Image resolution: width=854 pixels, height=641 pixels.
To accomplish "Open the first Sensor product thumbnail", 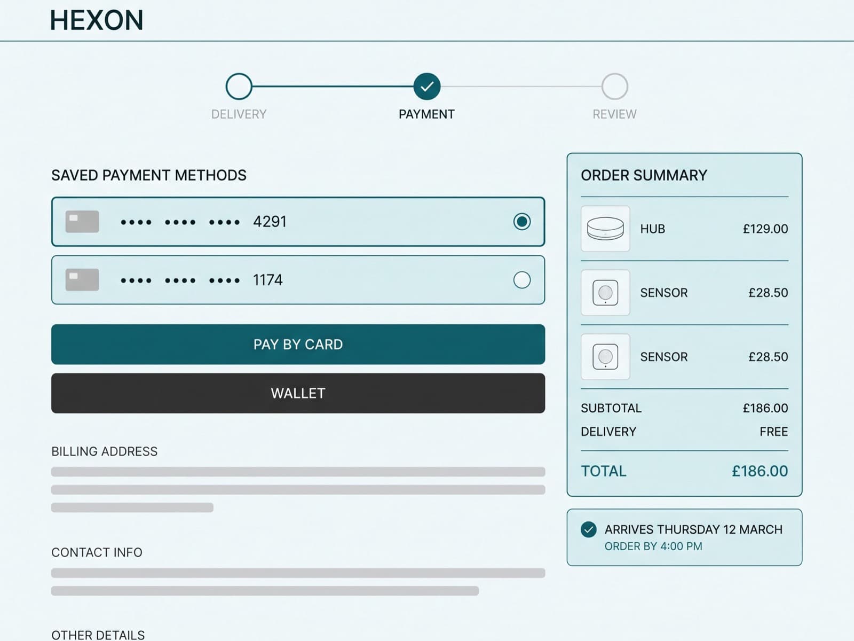I will point(605,293).
